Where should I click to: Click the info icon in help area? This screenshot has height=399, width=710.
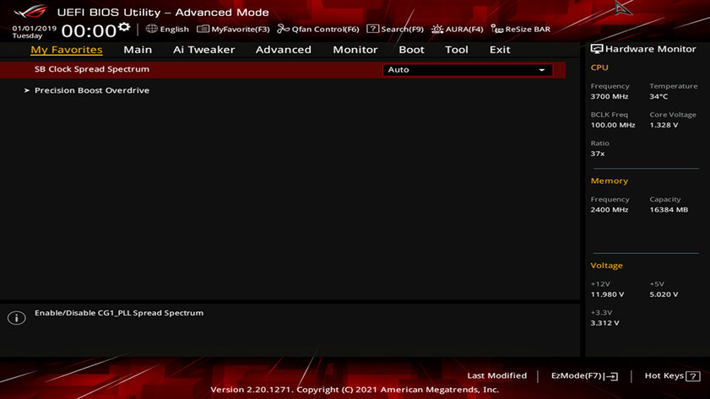pyautogui.click(x=16, y=318)
